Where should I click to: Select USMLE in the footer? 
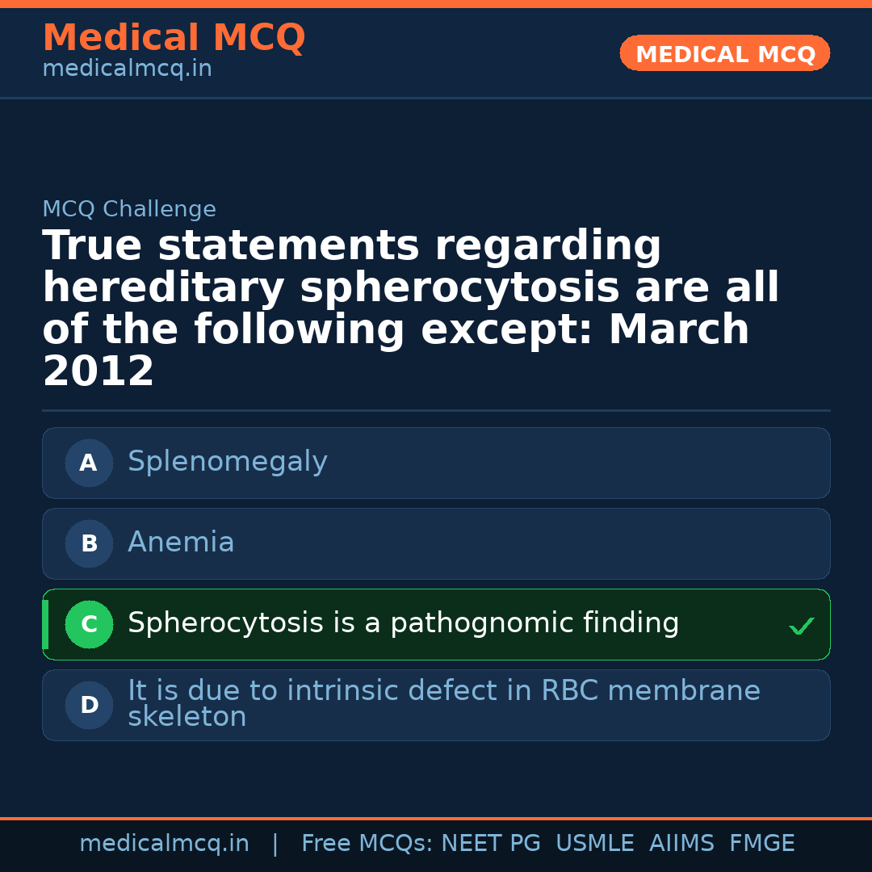(594, 844)
